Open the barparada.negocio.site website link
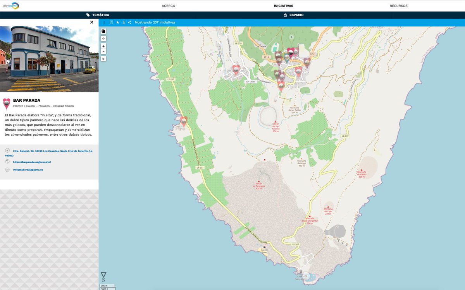 32,162
